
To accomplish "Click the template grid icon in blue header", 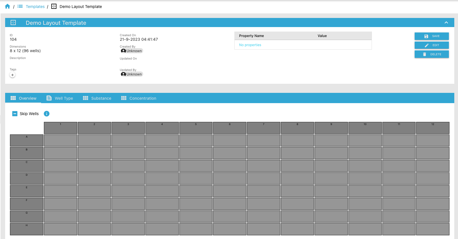I will [13, 23].
